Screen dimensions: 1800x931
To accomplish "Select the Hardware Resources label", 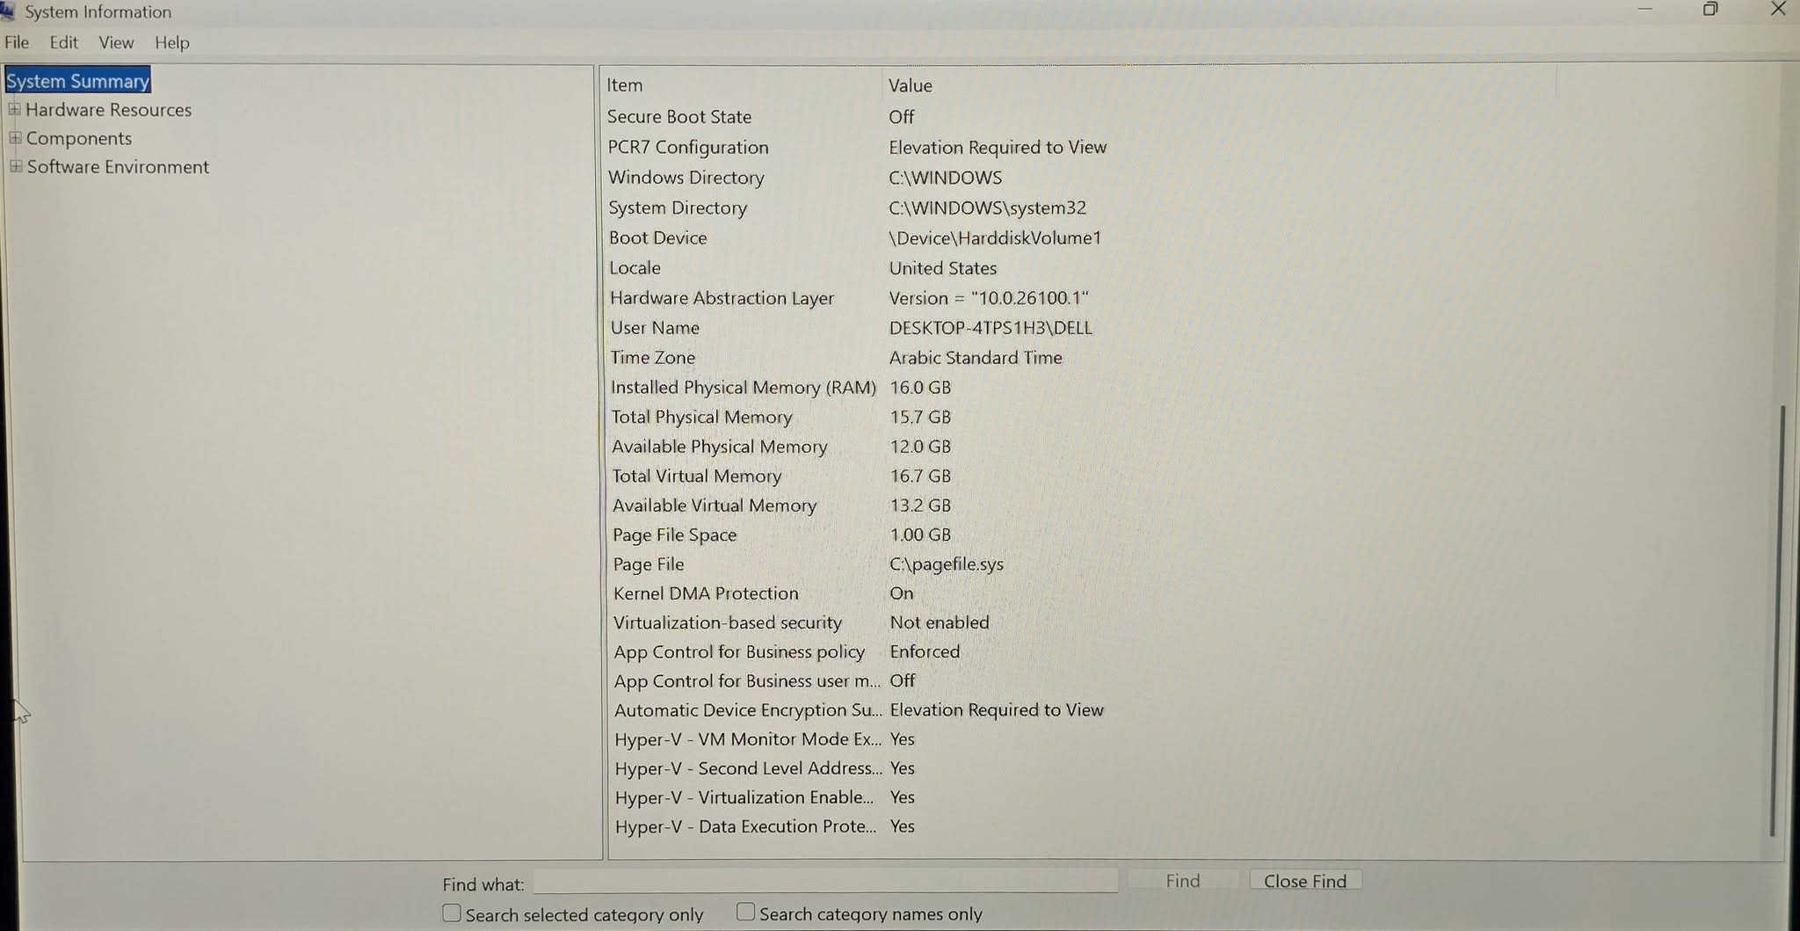I will click(108, 110).
